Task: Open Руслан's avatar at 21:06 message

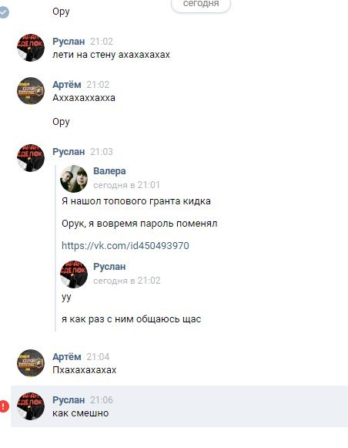Action: coord(31,406)
